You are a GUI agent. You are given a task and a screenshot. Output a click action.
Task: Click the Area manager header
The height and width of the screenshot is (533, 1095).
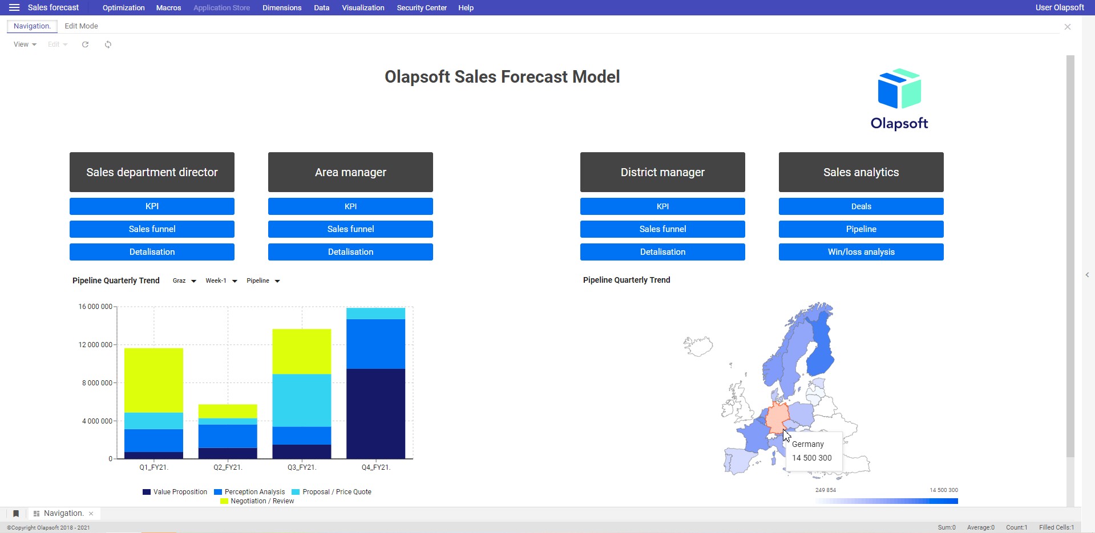pos(350,172)
